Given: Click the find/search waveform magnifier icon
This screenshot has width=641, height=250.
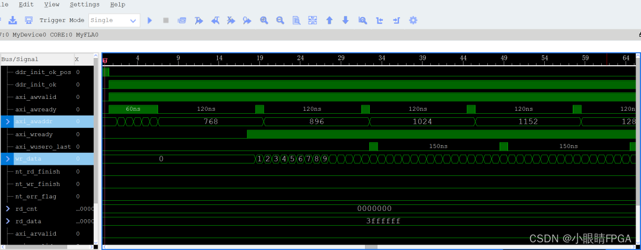Looking at the screenshot, I should (x=362, y=20).
